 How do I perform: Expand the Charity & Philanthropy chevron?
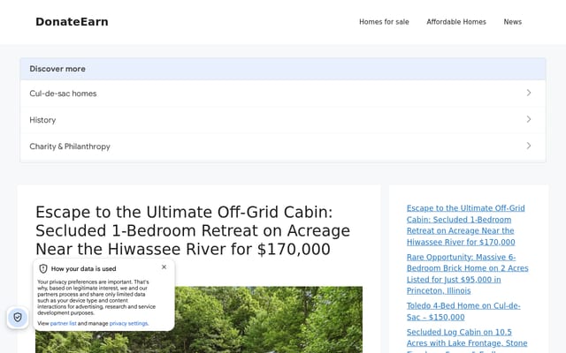[x=529, y=146]
